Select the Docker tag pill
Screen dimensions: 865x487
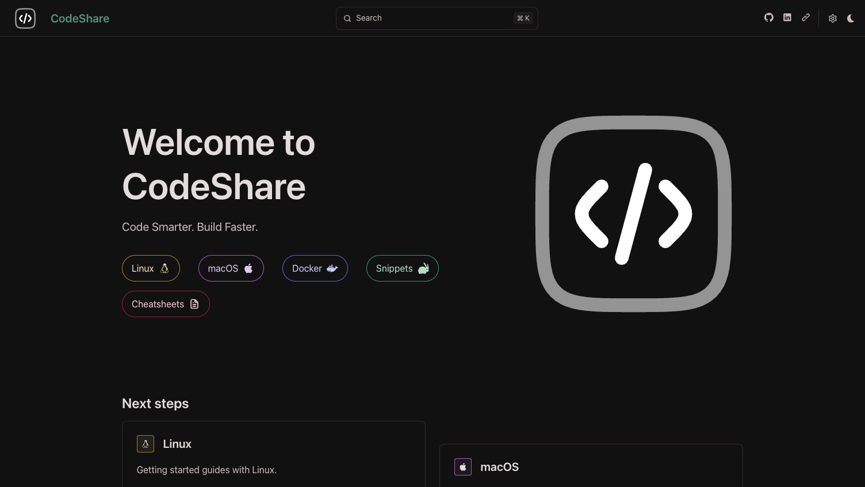[x=315, y=268]
